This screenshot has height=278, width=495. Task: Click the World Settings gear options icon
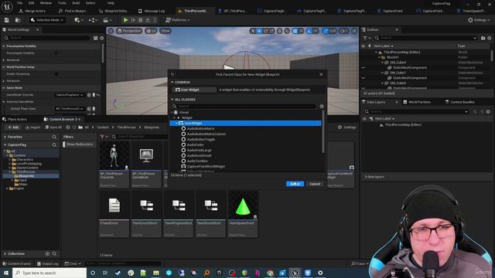click(x=101, y=38)
